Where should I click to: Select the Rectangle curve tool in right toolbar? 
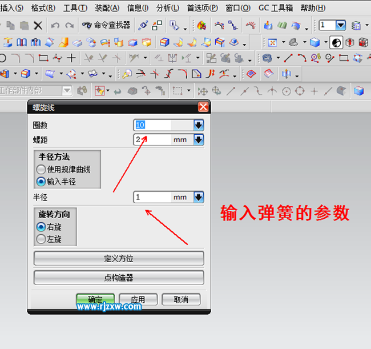click(x=344, y=58)
